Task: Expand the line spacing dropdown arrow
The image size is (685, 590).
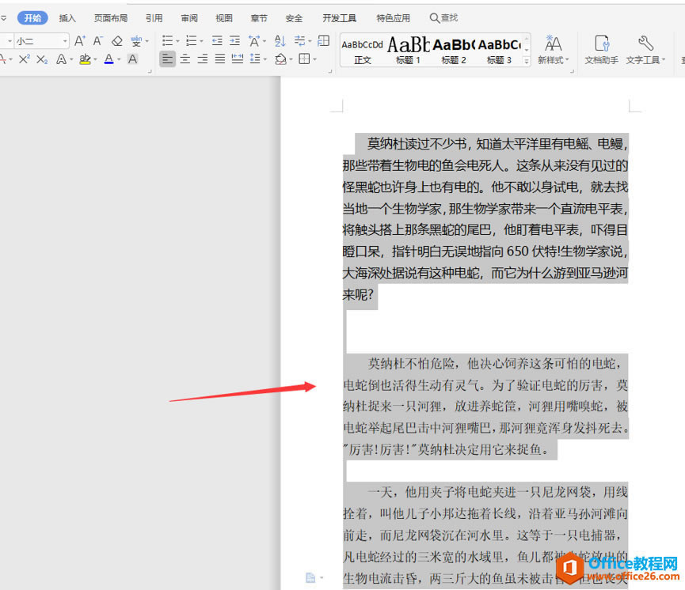Action: pos(265,59)
